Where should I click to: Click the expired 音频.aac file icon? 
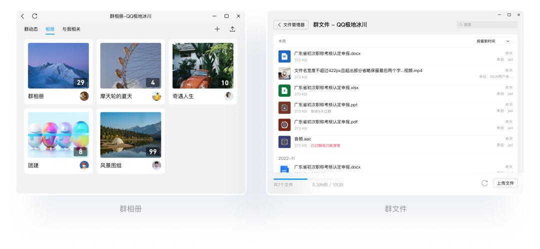284,142
